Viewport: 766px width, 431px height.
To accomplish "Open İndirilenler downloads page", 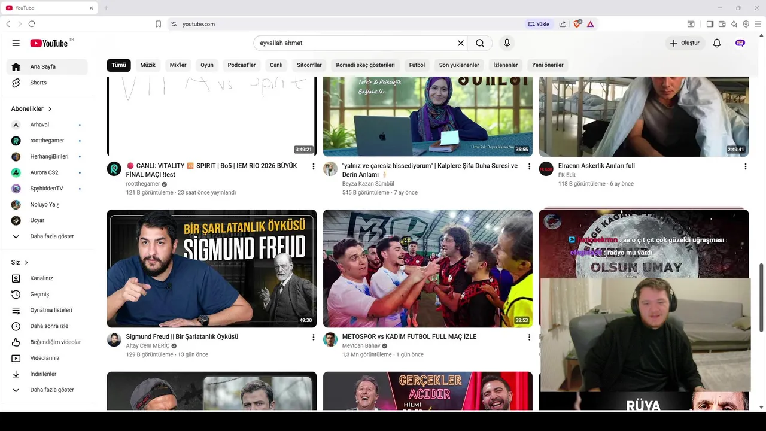I will click(47, 374).
